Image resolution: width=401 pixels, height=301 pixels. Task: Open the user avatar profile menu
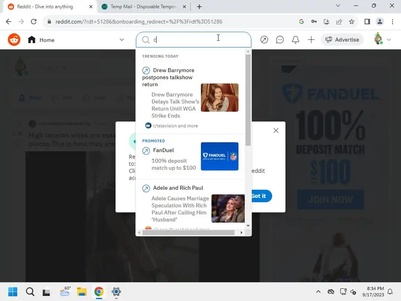click(378, 39)
